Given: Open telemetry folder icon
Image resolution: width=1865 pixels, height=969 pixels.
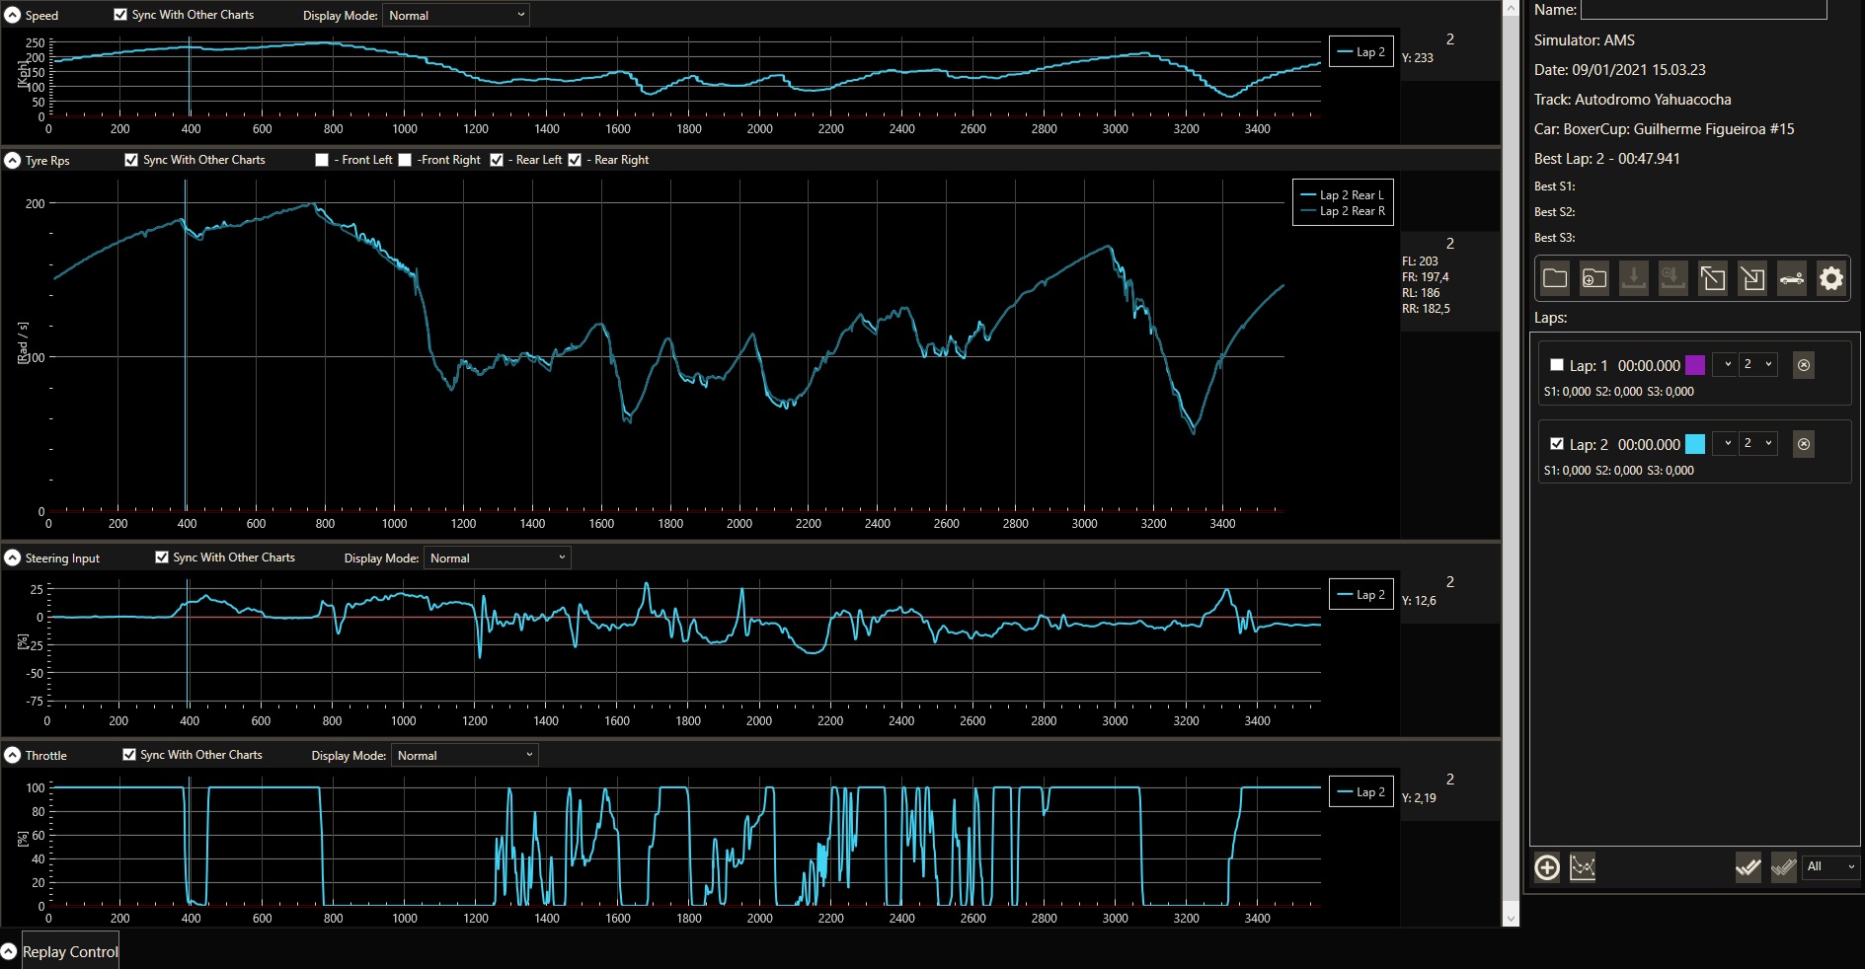Looking at the screenshot, I should [1555, 279].
